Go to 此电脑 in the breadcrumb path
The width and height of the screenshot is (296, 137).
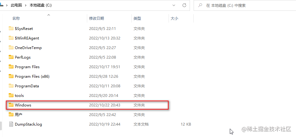(x=16, y=5)
